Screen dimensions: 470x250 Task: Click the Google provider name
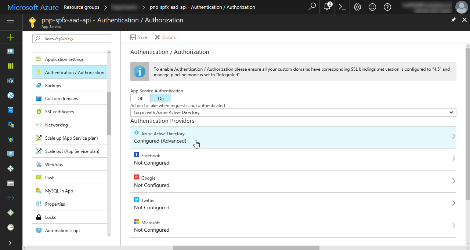click(x=148, y=178)
